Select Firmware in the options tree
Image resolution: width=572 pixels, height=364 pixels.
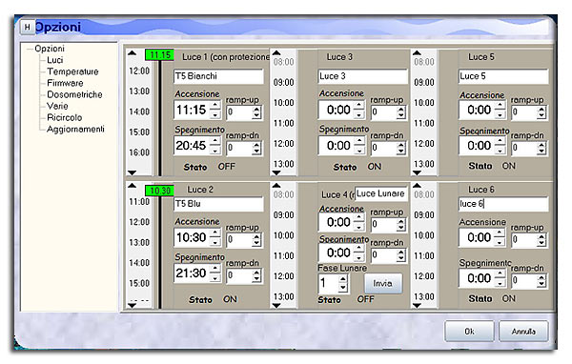[65, 83]
